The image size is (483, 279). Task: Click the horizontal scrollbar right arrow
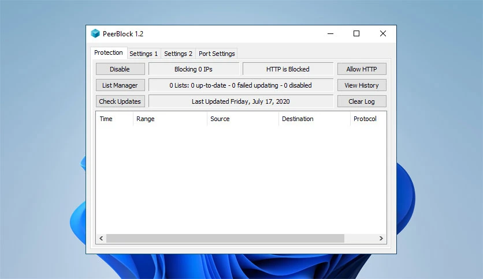click(x=381, y=239)
